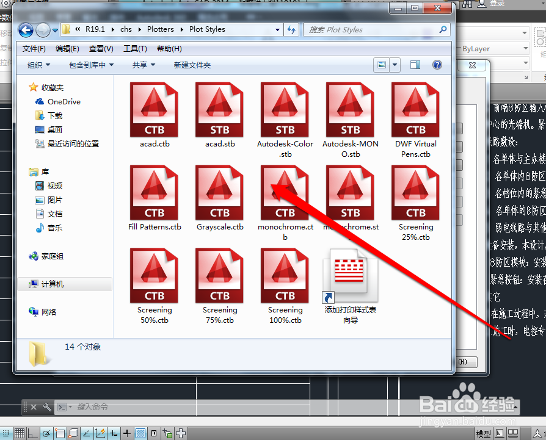Go back with the explorer Back arrow
The width and height of the screenshot is (546, 440).
click(26, 31)
